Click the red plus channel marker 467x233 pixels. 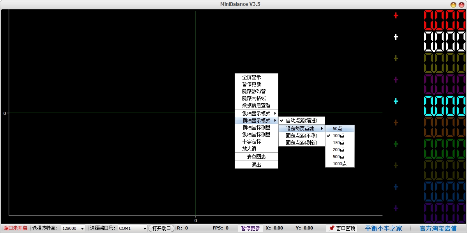[x=396, y=16]
